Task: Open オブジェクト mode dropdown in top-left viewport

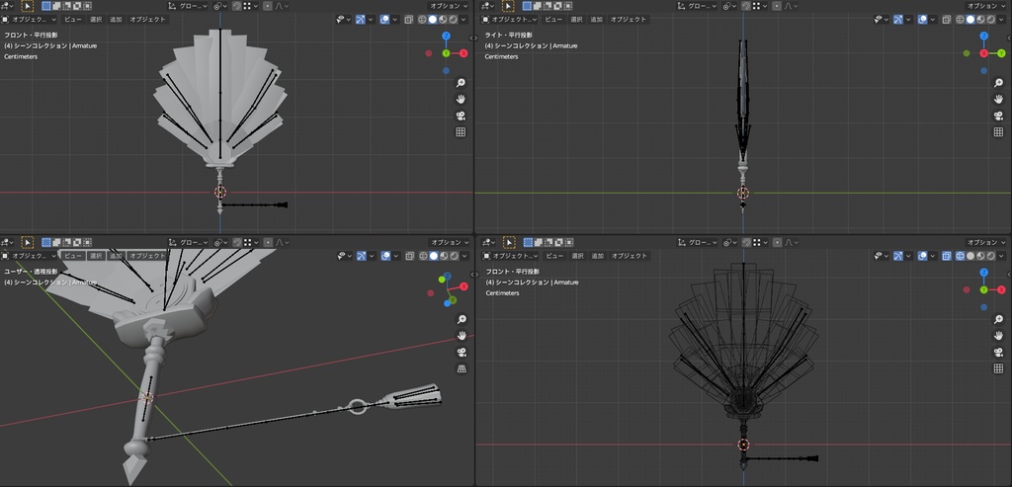Action: pyautogui.click(x=30, y=19)
